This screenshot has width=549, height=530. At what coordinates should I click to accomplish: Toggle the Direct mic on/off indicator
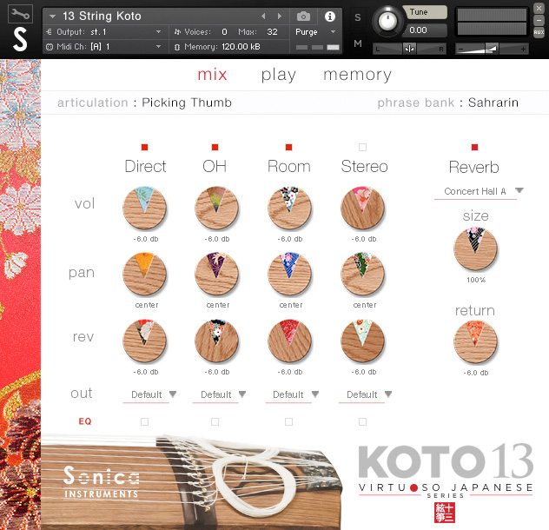(144, 147)
